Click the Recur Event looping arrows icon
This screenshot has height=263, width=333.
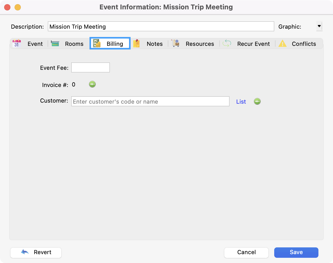pyautogui.click(x=227, y=43)
